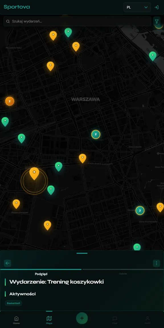This screenshot has width=164, height=328.
Task: Go to Home in bottom navigation
Action: point(16,320)
